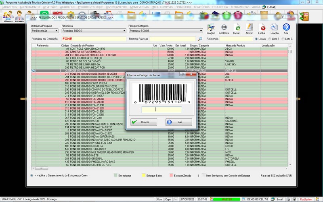
Task: Click the Pesquisar por Descrição field
Action: click(x=94, y=39)
